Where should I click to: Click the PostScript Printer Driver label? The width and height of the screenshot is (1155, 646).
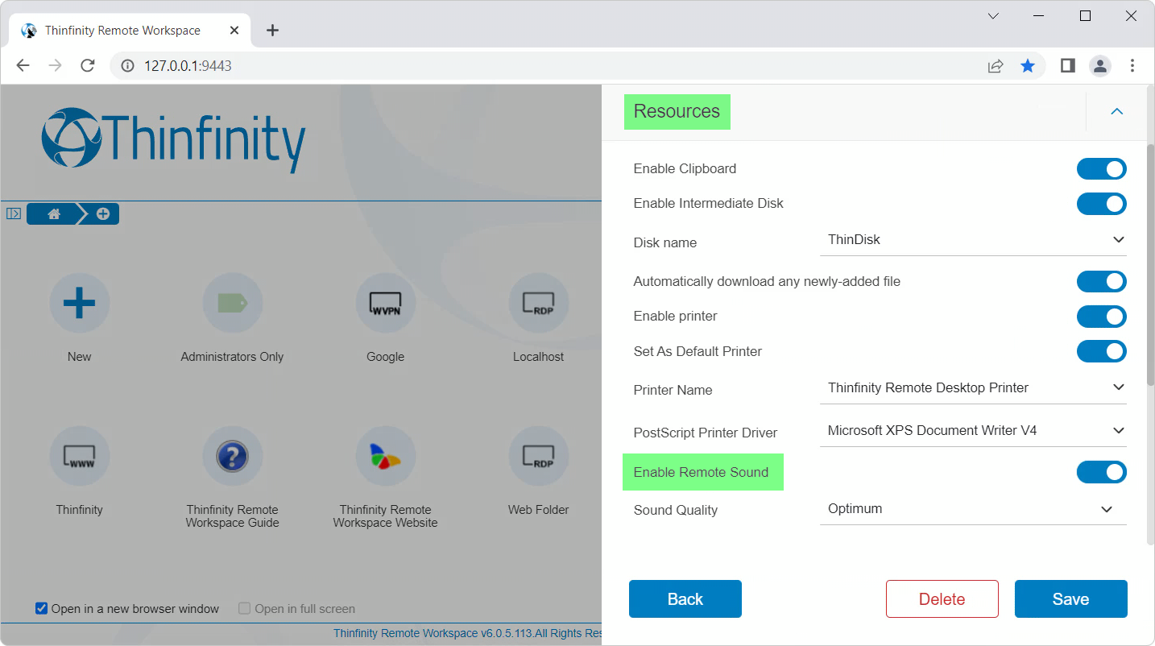click(x=706, y=433)
